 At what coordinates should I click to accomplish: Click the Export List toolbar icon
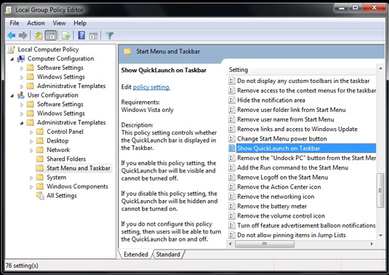[66, 36]
